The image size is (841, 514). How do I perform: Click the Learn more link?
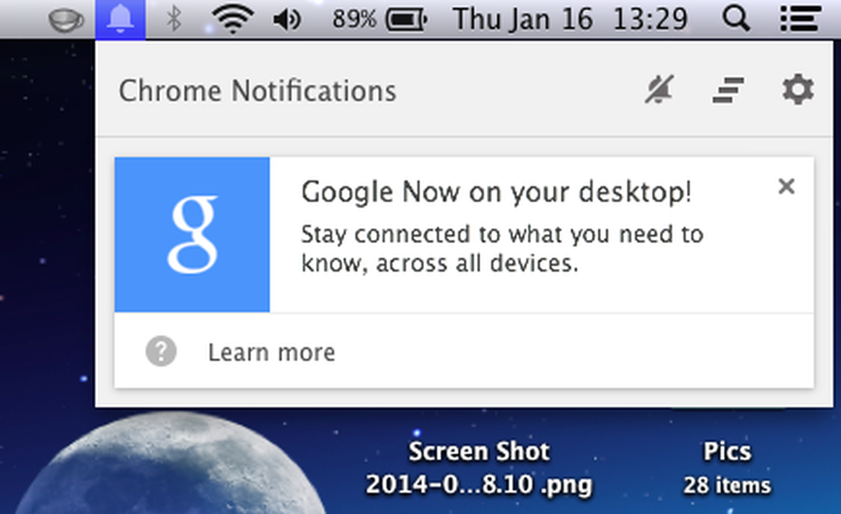click(271, 352)
